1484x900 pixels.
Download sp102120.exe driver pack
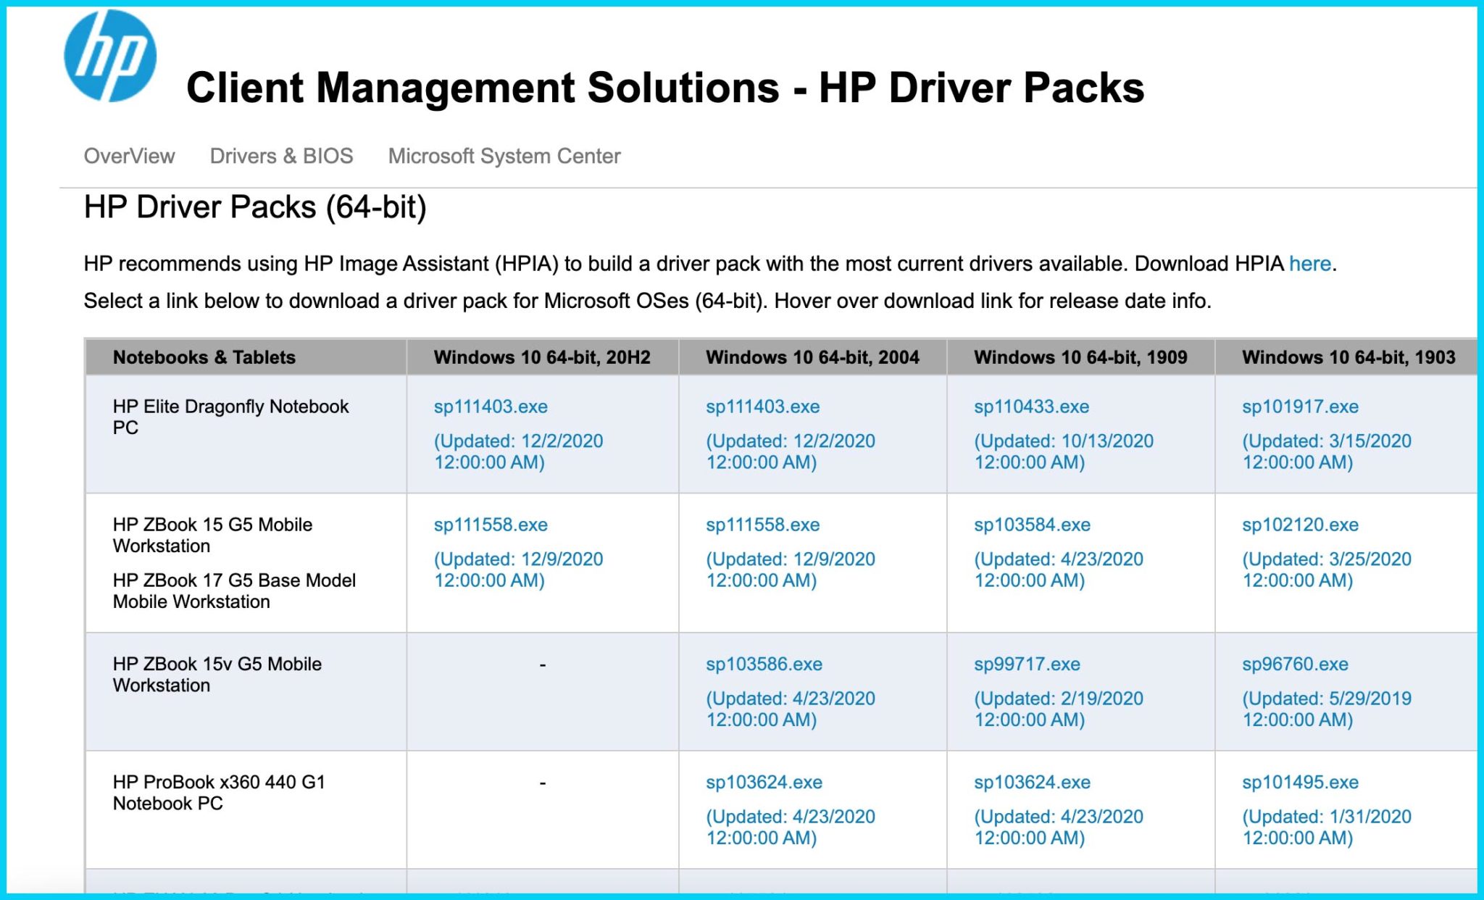(x=1300, y=525)
